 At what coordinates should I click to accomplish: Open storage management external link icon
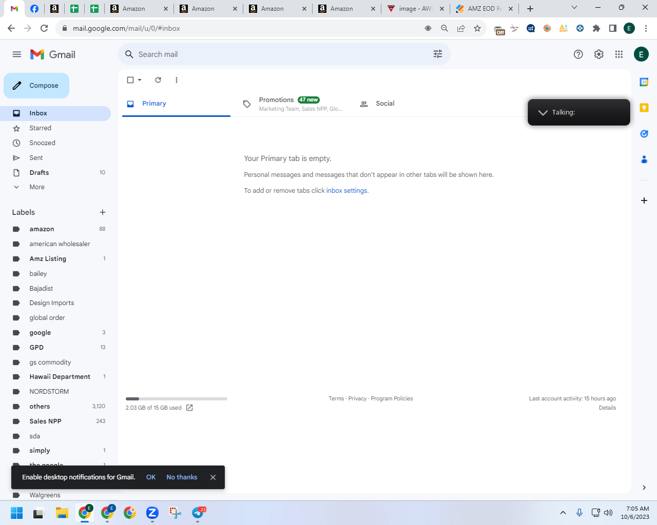189,408
